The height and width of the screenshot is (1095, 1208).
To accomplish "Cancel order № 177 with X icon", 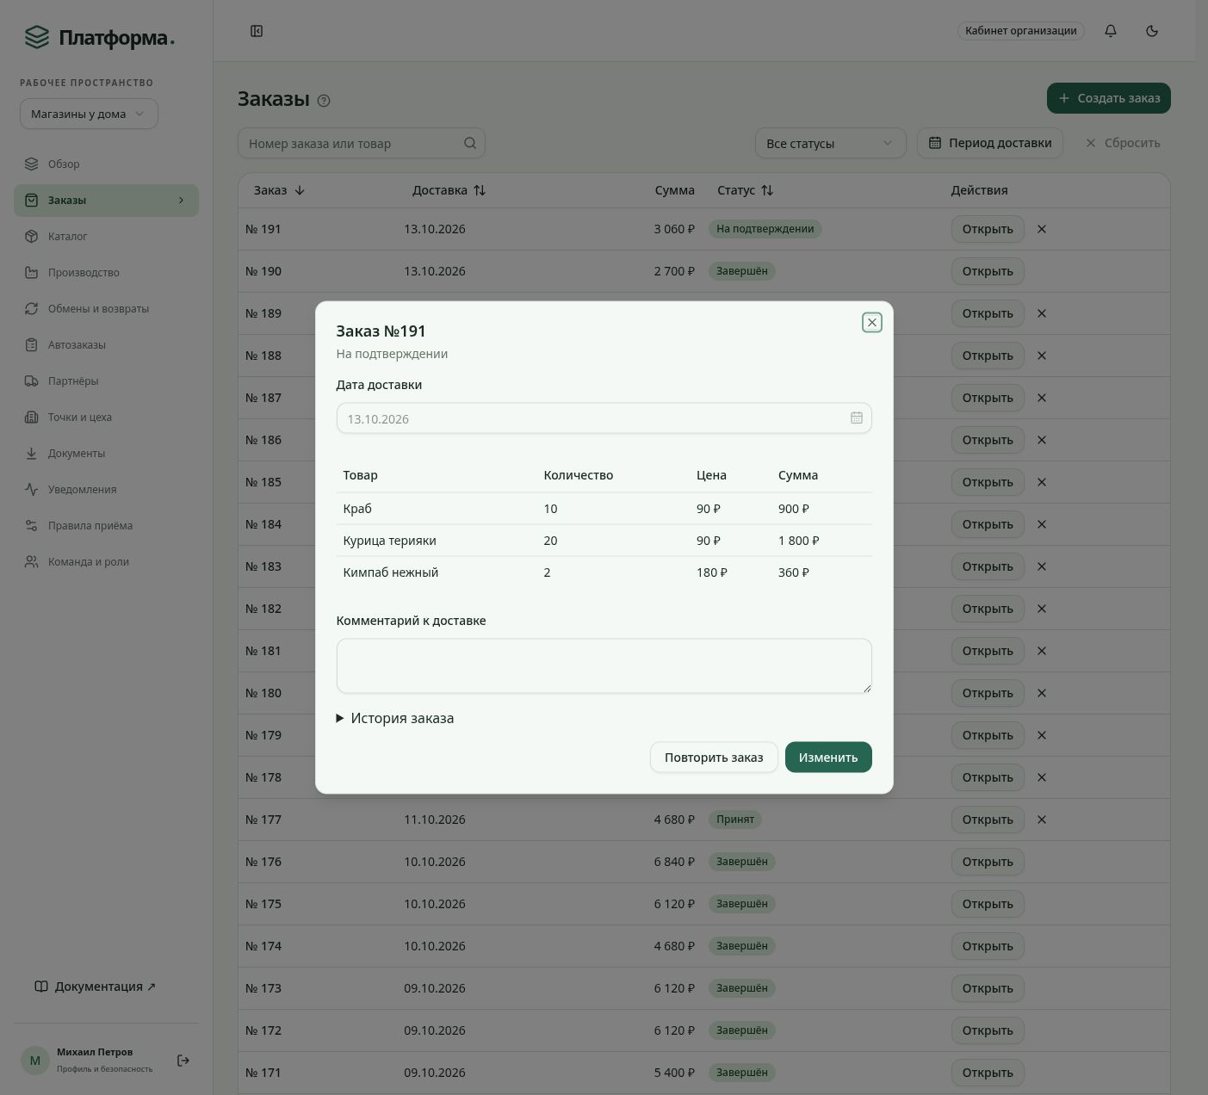I will click(1042, 820).
